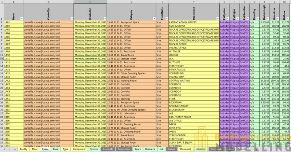Image resolution: width=291 pixels, height=152 pixels.
Task: Switch to the Zone sheet tab
Action: pos(56,149)
